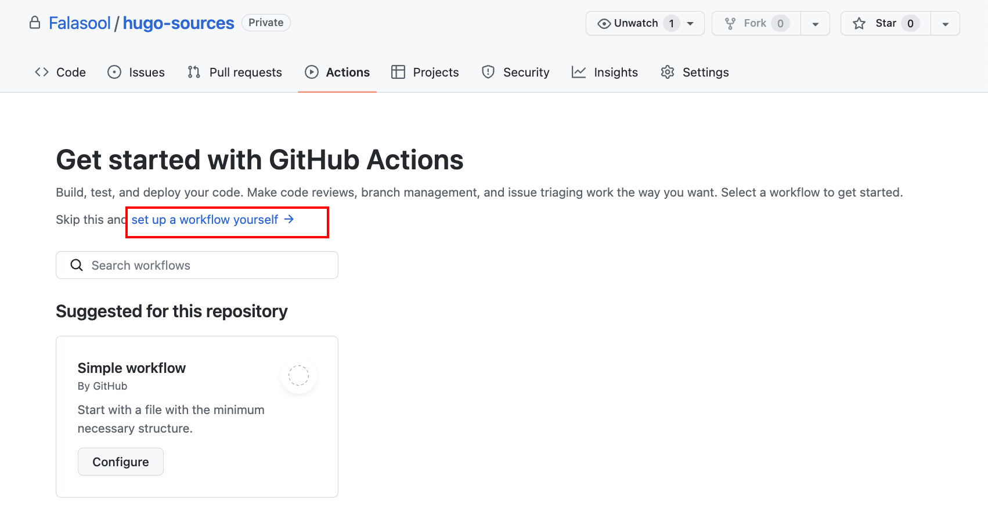Open the hugo-sources repository link

click(178, 23)
